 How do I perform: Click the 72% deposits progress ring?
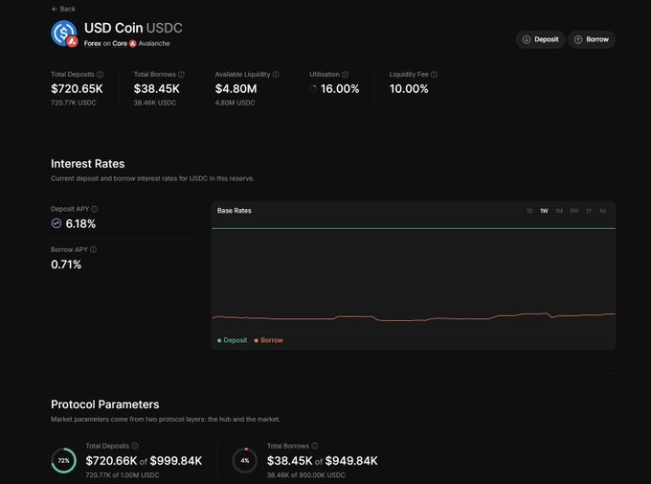(x=63, y=460)
